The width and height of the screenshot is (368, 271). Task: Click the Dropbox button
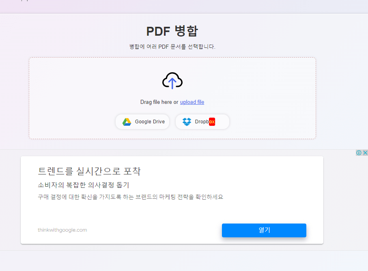(x=202, y=121)
